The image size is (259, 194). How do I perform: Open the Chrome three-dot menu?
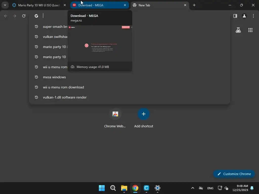pyautogui.click(x=253, y=16)
